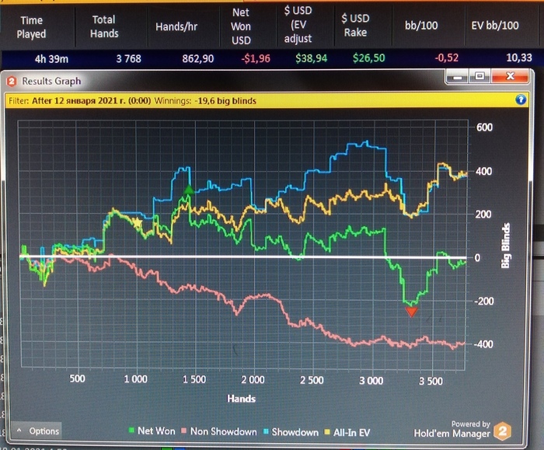Click the filter date text After 12 января 2021
Image resolution: width=544 pixels, height=450 pixels.
91,101
